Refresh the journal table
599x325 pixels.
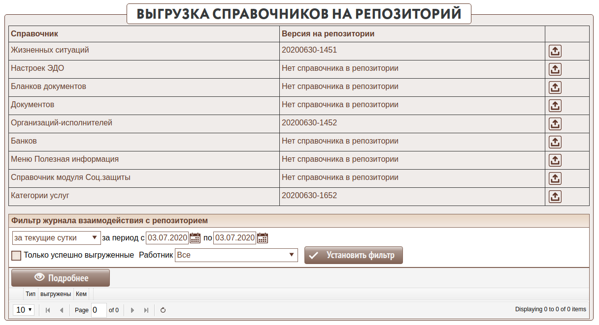tap(163, 310)
